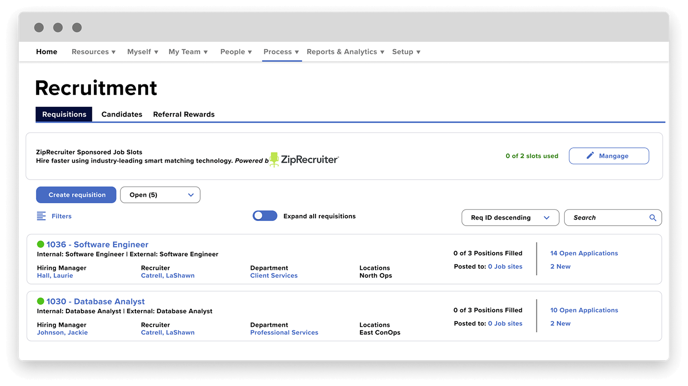This screenshot has height=386, width=688.
Task: Switch to the Referral Rewards tab
Action: [x=184, y=114]
